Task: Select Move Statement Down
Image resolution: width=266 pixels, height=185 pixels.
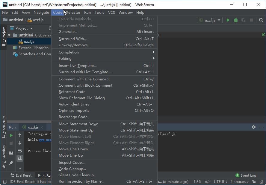Action: click(104, 124)
